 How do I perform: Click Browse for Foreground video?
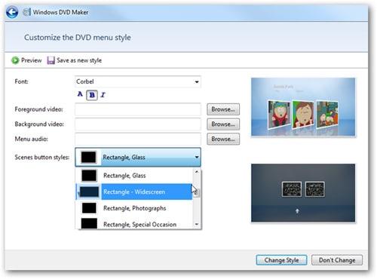[x=223, y=109]
